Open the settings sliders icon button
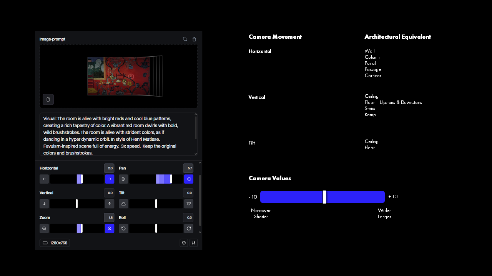The width and height of the screenshot is (492, 276). click(193, 243)
